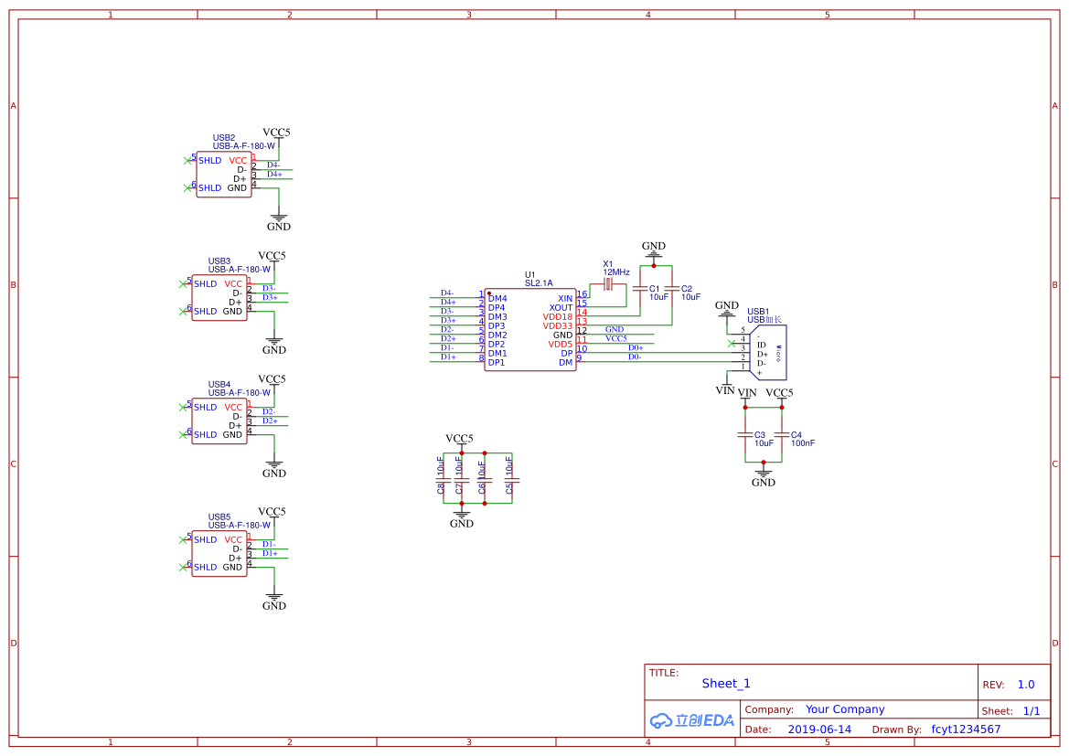Select the USB5 connector body

219,554
